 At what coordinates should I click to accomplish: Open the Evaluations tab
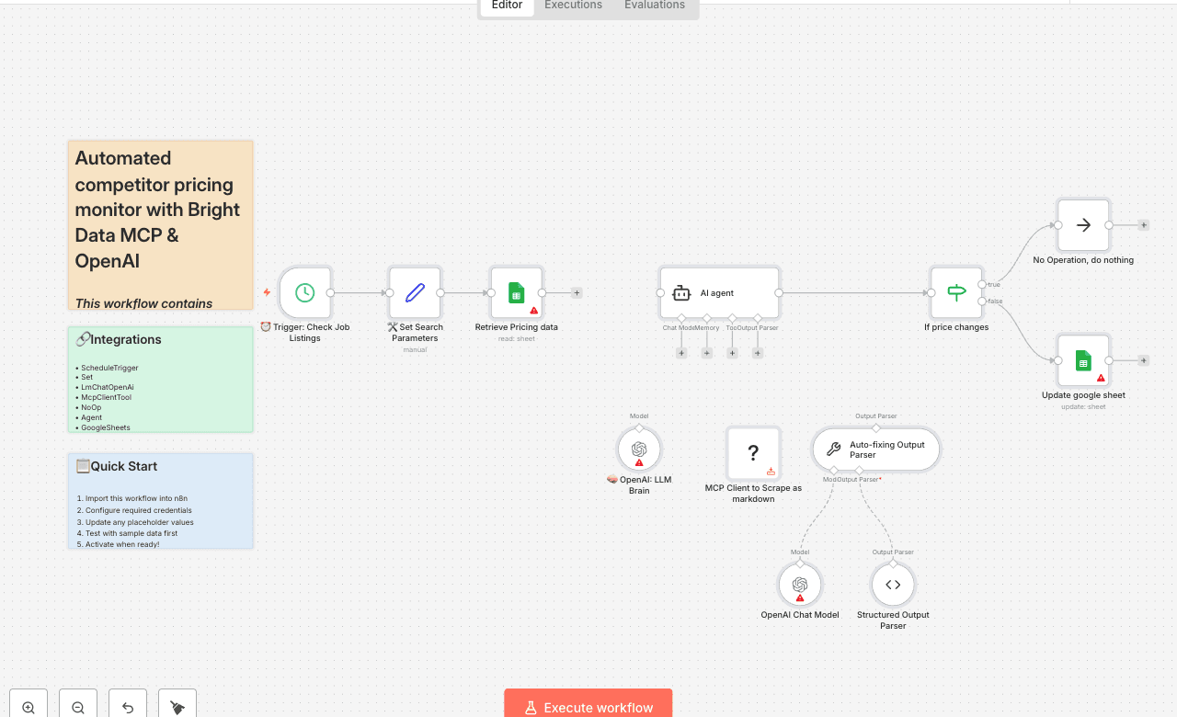point(654,6)
